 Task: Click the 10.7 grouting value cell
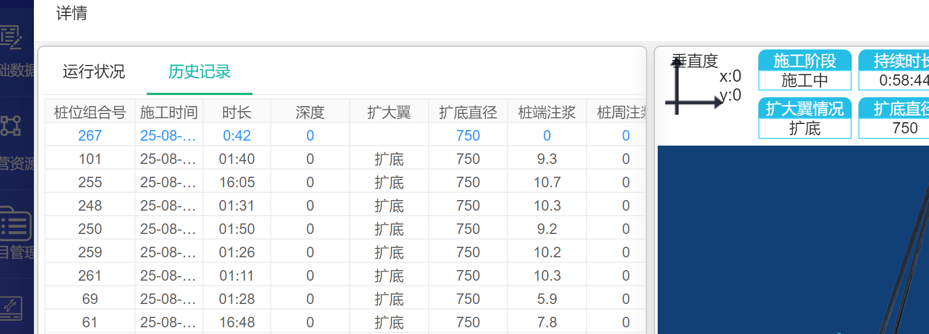[547, 182]
